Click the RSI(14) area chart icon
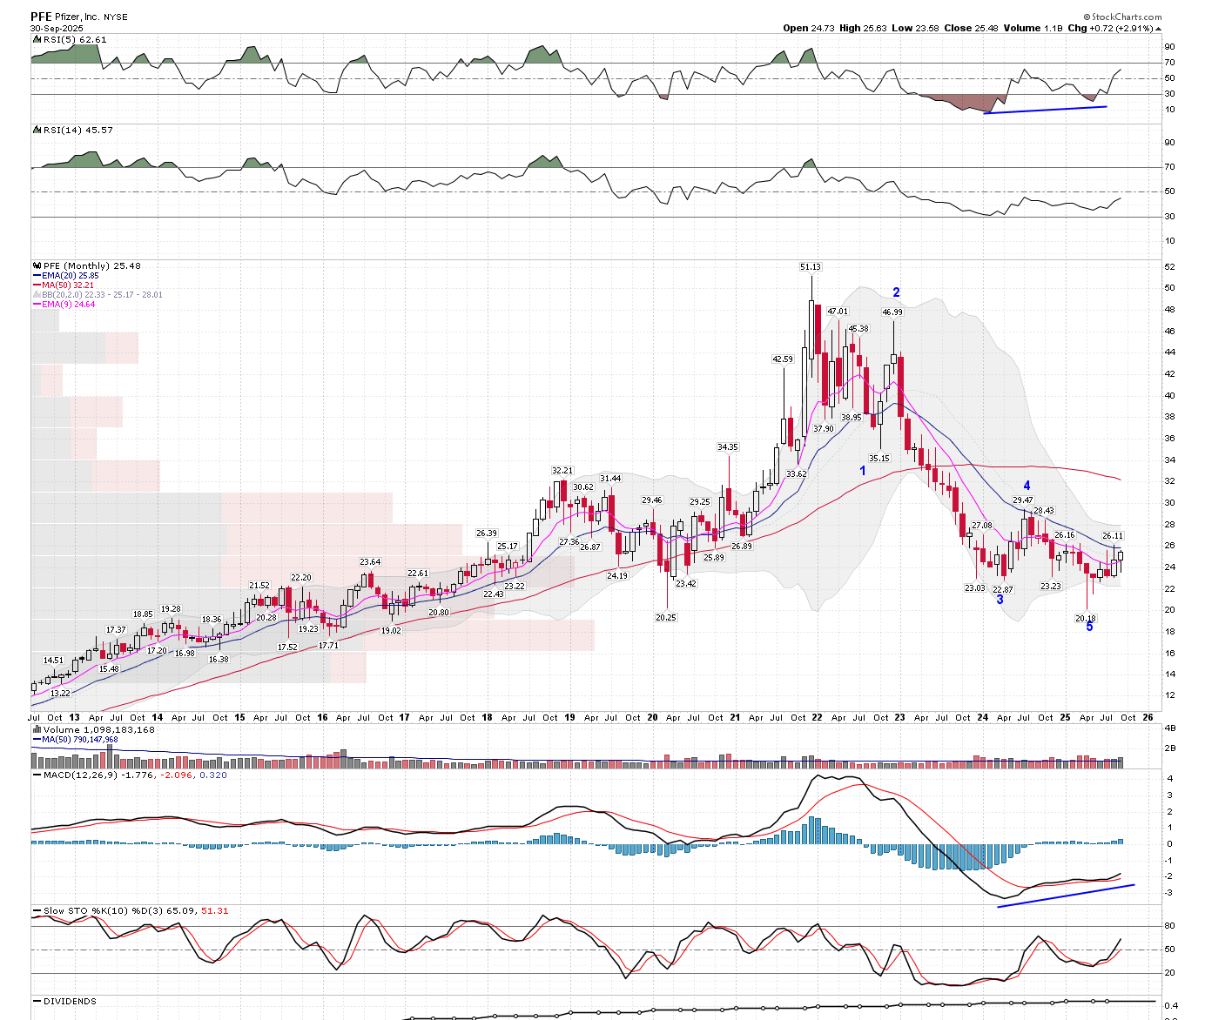The height and width of the screenshot is (1020, 1205). 36,131
